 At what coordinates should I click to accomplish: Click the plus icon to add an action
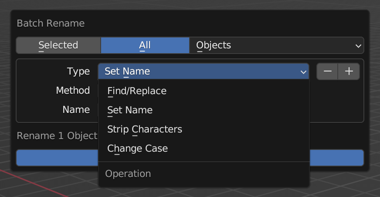click(x=349, y=71)
